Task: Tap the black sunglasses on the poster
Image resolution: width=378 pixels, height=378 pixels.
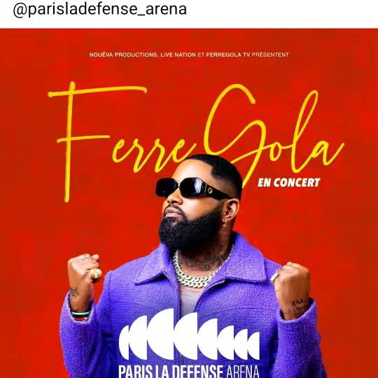Action: (193, 188)
